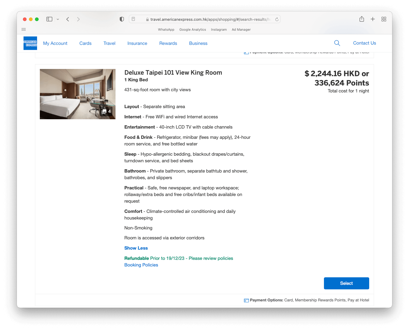
Task: Click the American Express logo
Action: point(30,43)
